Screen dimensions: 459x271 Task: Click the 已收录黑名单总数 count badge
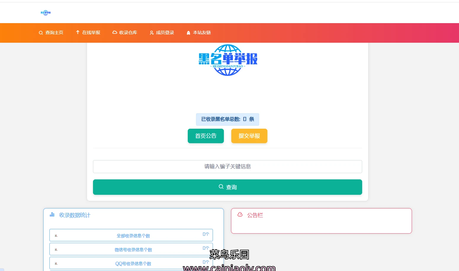227,119
